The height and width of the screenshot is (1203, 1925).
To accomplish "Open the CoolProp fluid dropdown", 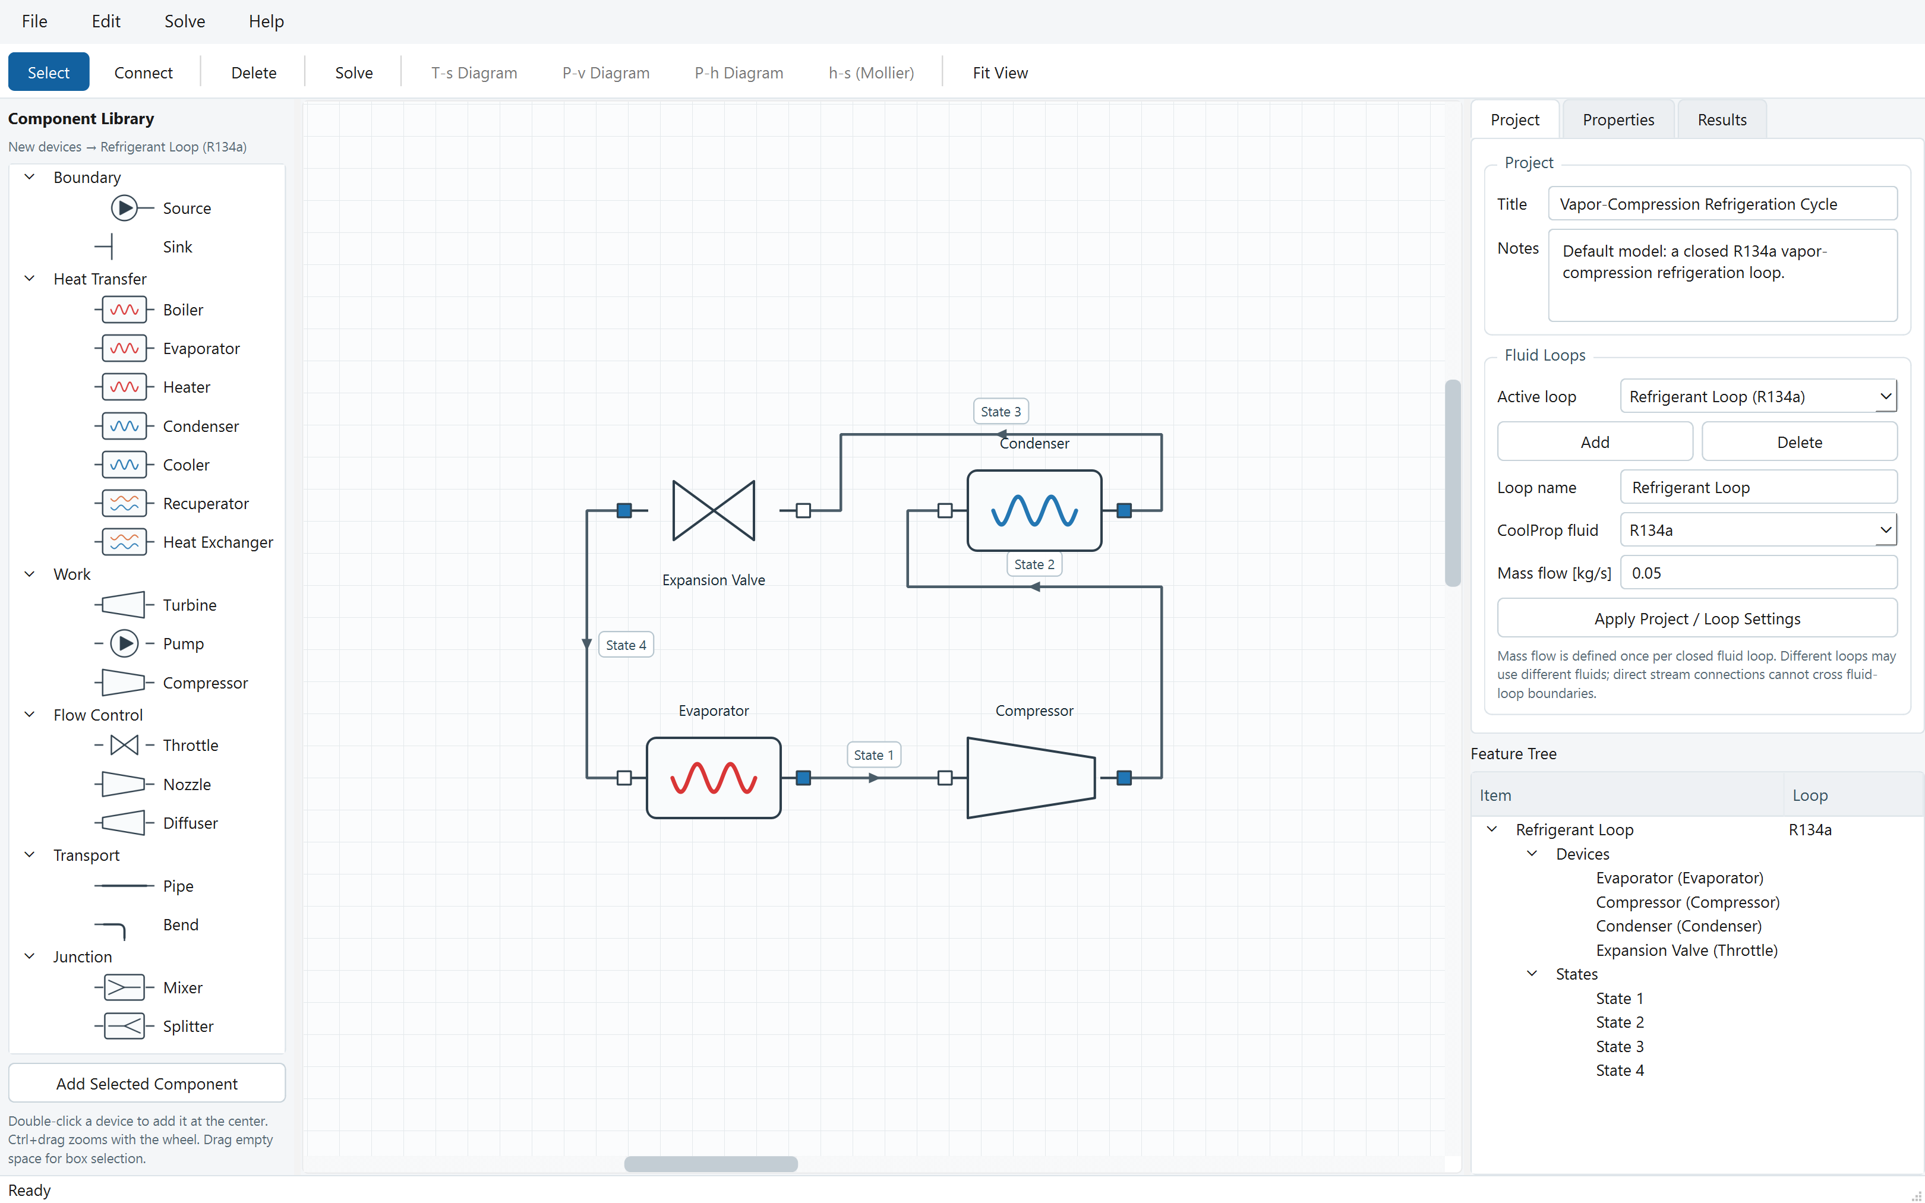I will coord(1758,530).
